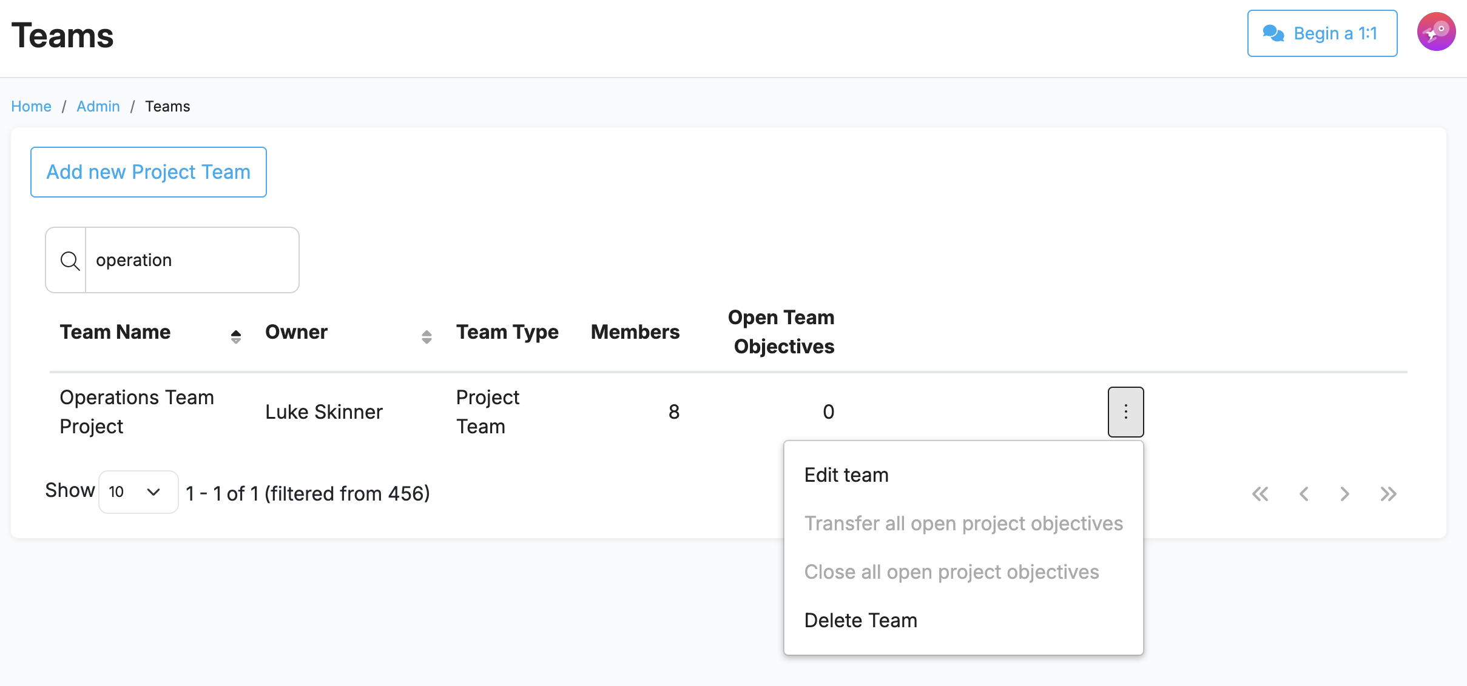
Task: Click the Operations Team Project row name
Action: point(137,412)
